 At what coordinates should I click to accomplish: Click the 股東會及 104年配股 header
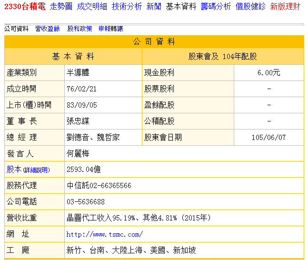pyautogui.click(x=223, y=56)
